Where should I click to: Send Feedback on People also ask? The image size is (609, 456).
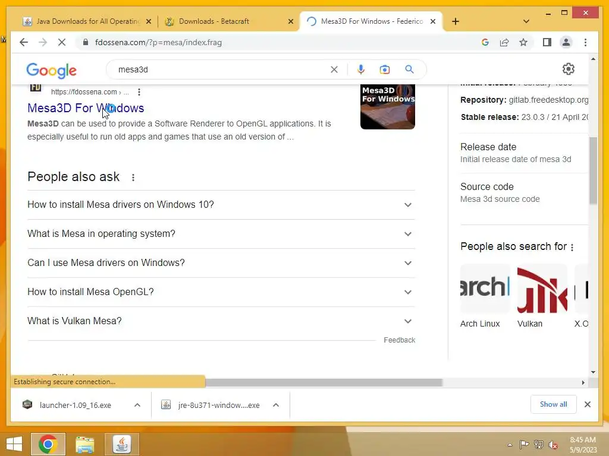click(x=399, y=340)
